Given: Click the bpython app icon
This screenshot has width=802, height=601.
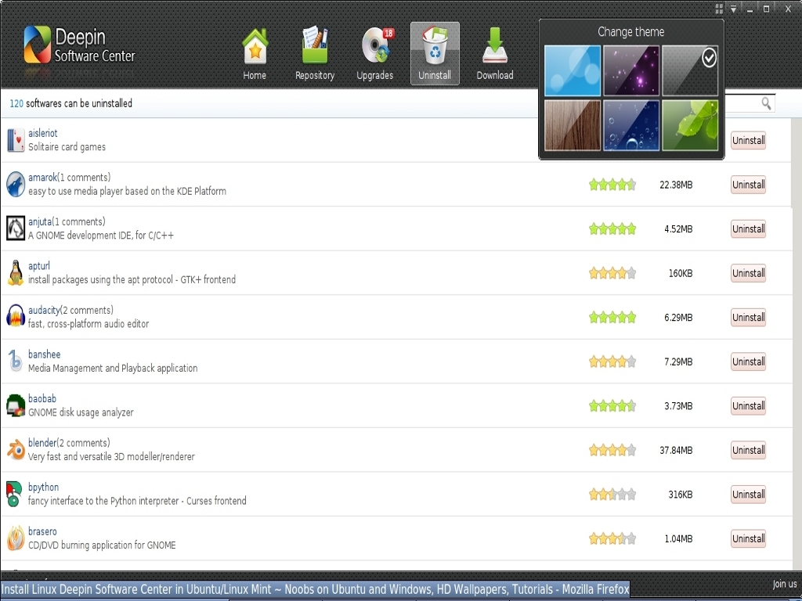Looking at the screenshot, I should pyautogui.click(x=14, y=494).
